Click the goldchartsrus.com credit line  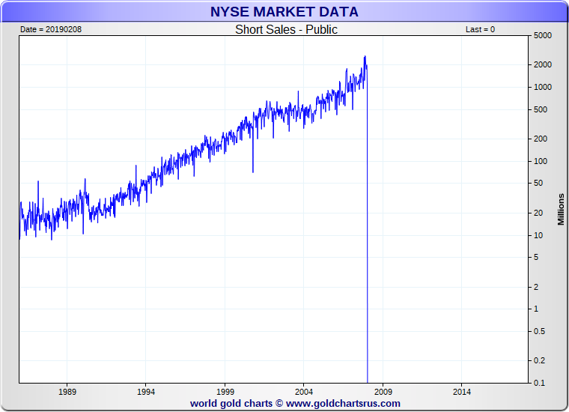tap(295, 403)
